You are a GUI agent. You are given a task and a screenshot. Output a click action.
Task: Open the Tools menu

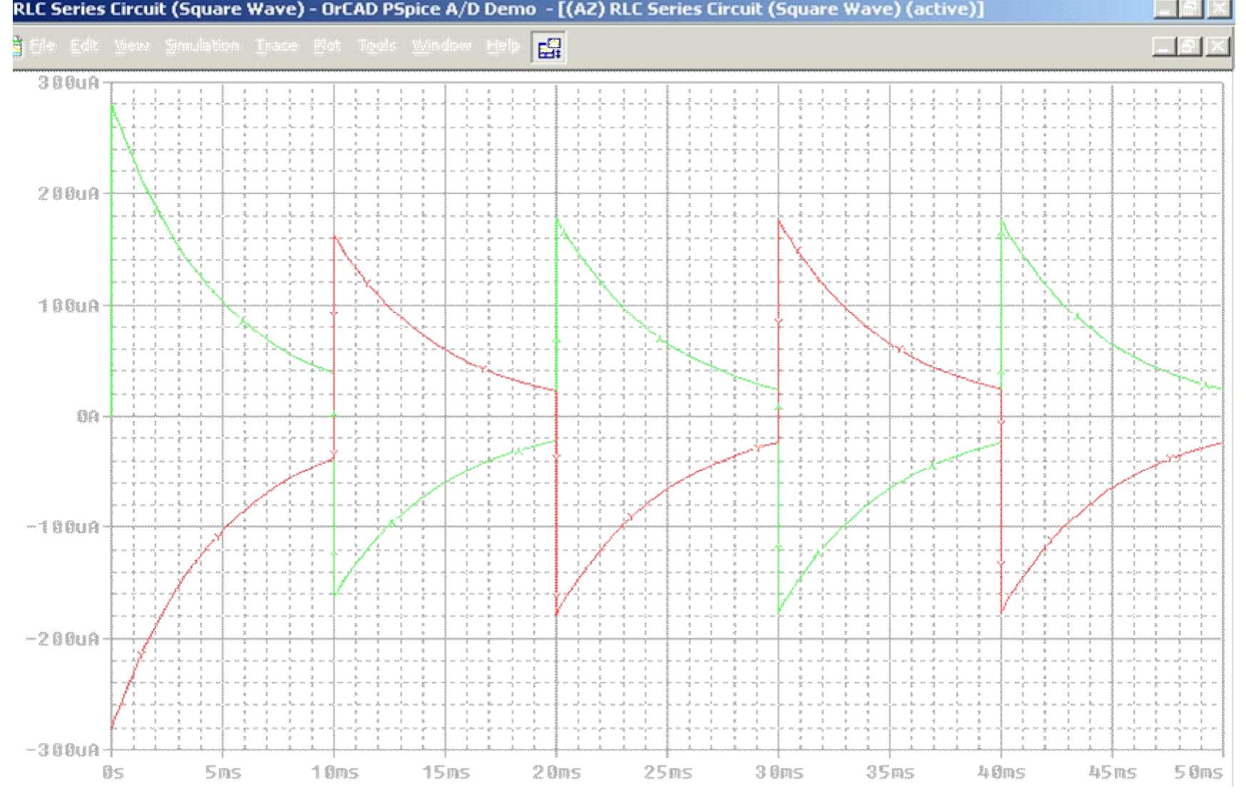click(377, 45)
